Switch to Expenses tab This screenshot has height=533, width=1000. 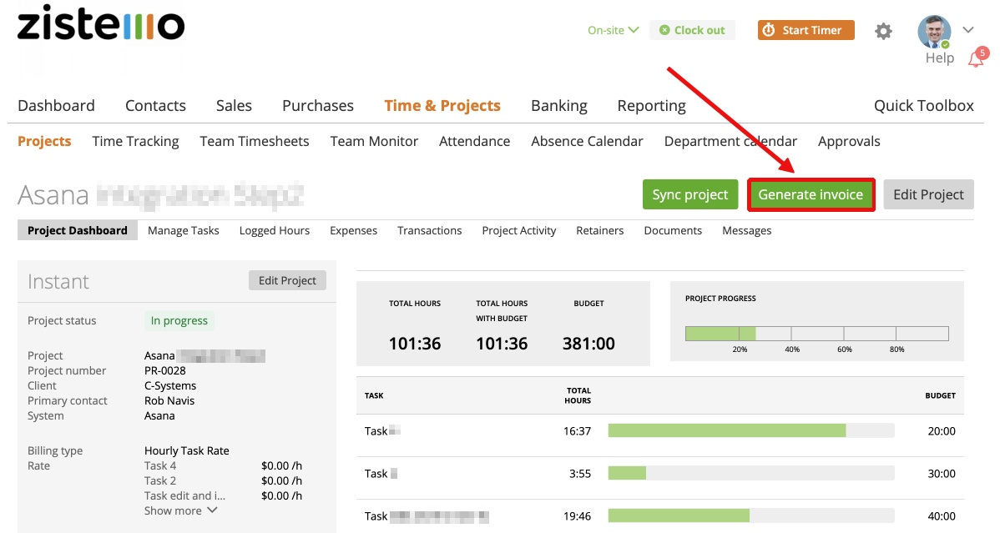(353, 231)
